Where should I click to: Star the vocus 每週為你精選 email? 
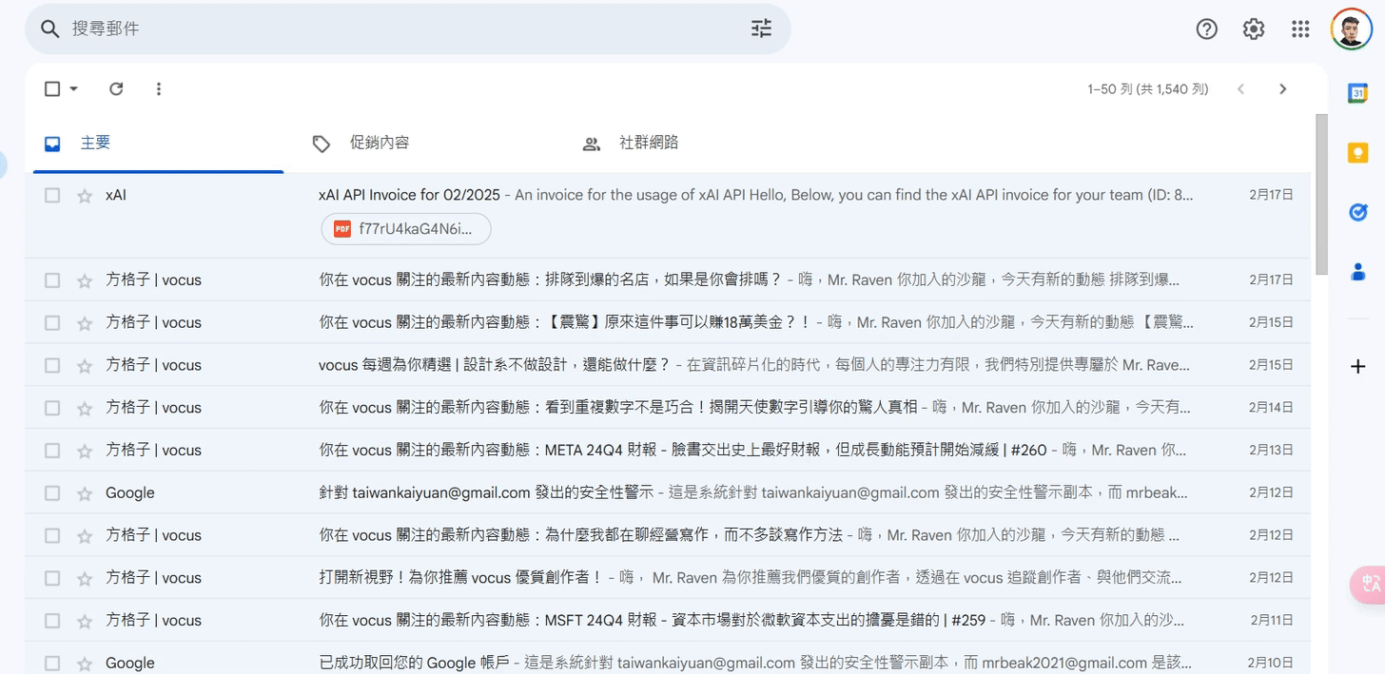(x=85, y=365)
